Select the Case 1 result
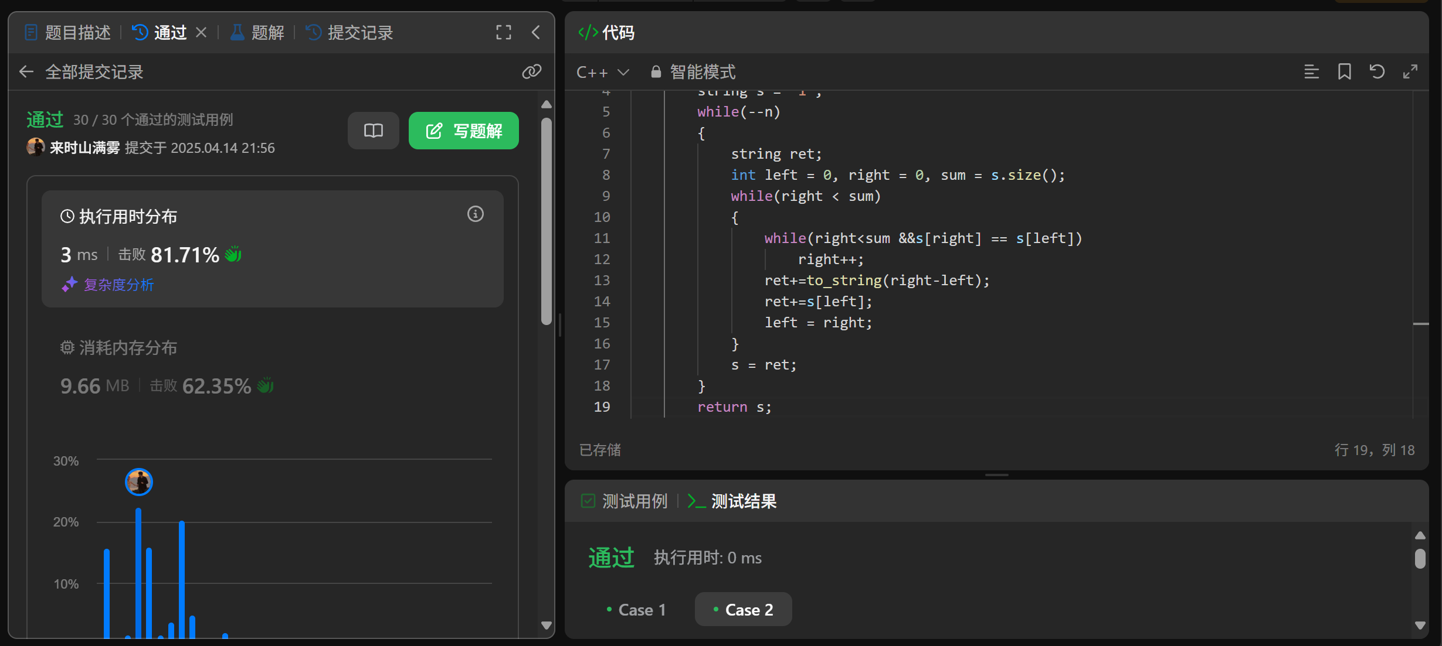1442x646 pixels. [x=636, y=610]
